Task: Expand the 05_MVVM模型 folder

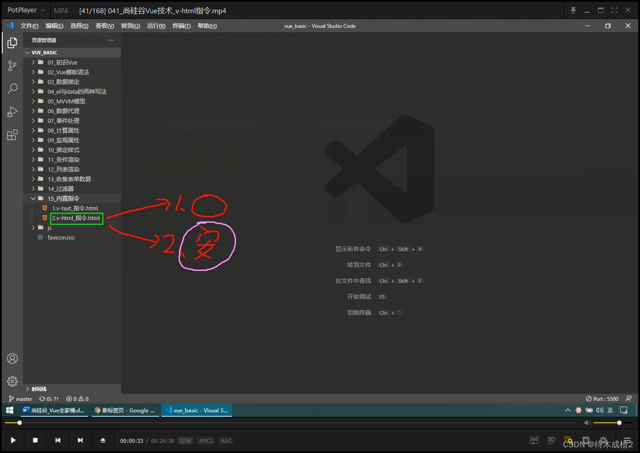Action: (x=72, y=101)
